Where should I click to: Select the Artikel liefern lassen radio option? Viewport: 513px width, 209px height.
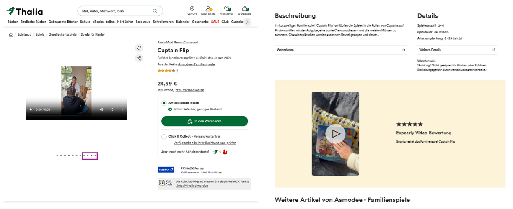point(164,103)
